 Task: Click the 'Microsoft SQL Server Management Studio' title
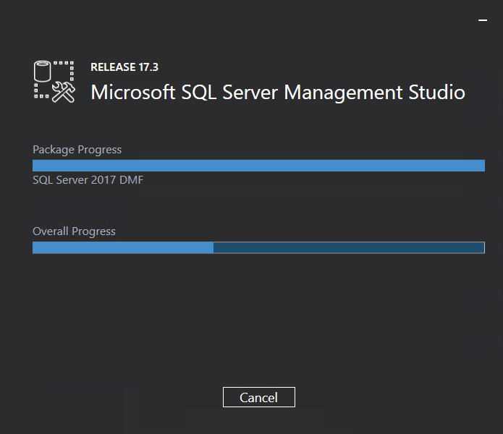(278, 93)
